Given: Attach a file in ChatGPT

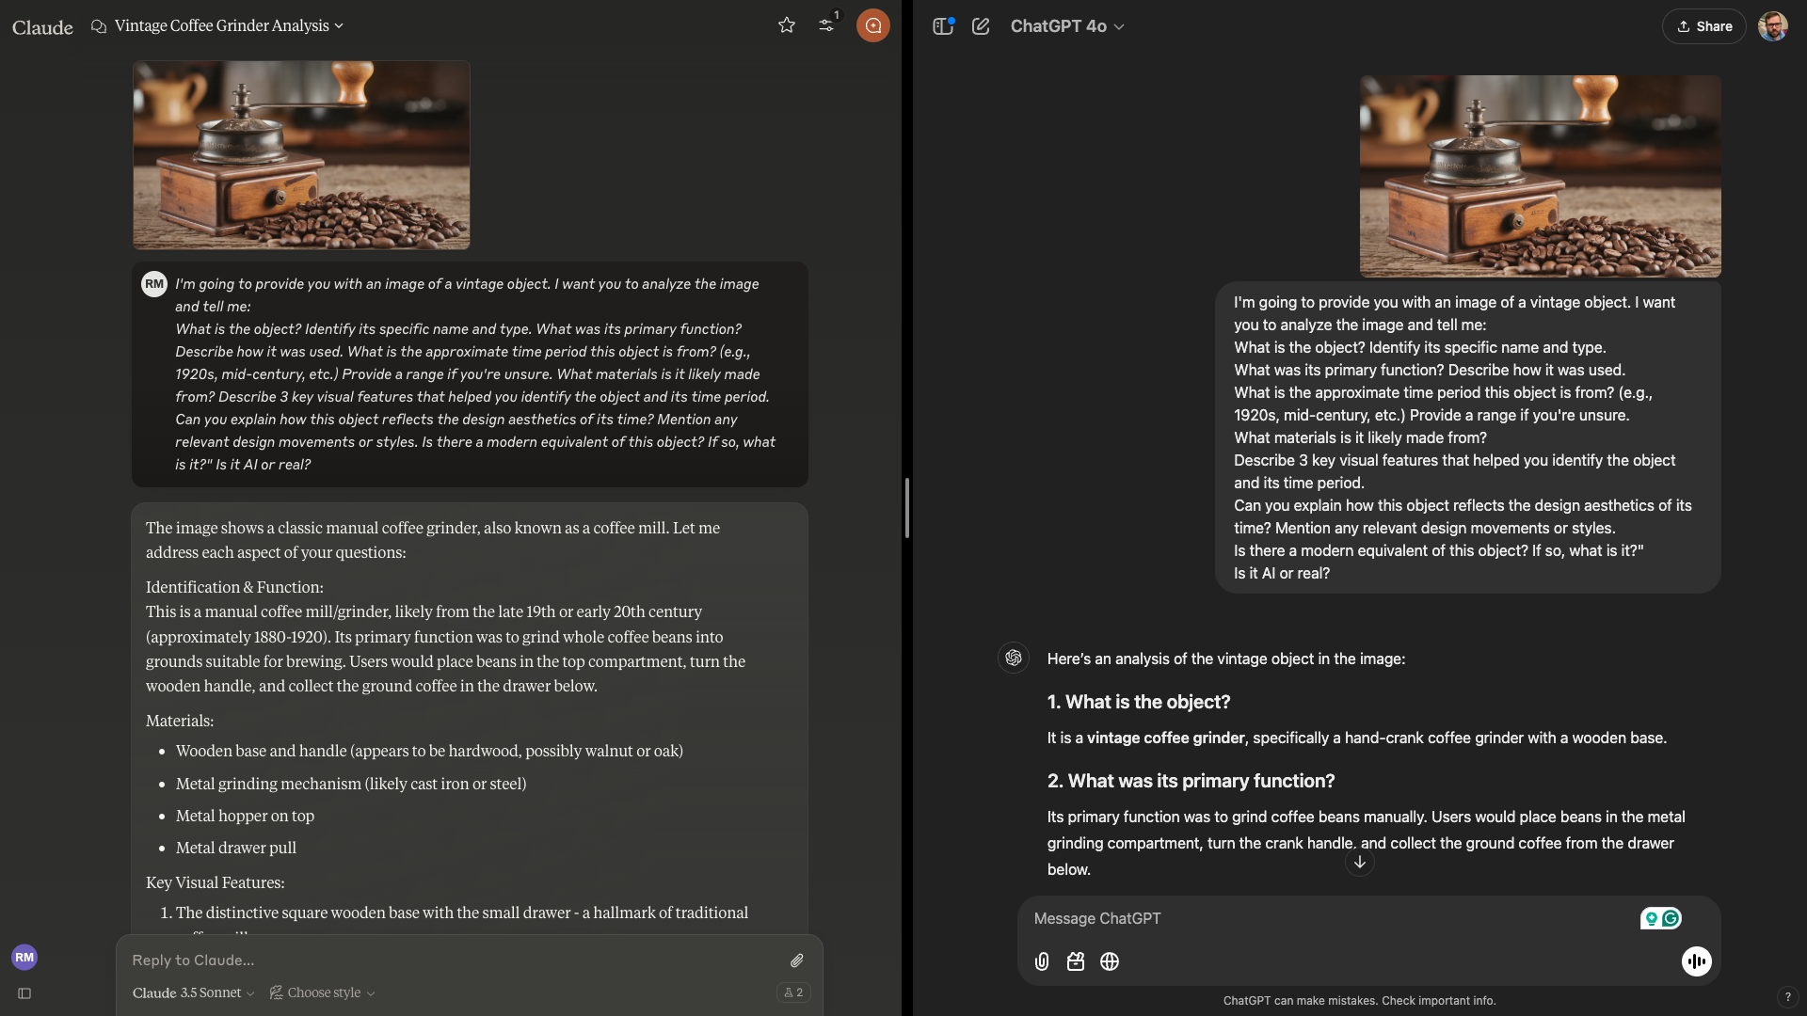Looking at the screenshot, I should pos(1042,961).
